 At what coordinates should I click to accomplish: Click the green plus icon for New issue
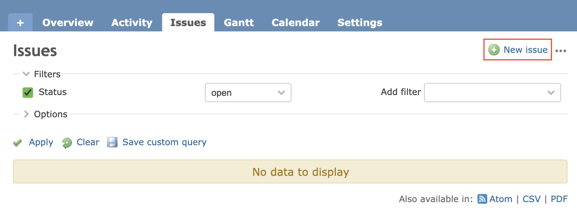coord(494,50)
